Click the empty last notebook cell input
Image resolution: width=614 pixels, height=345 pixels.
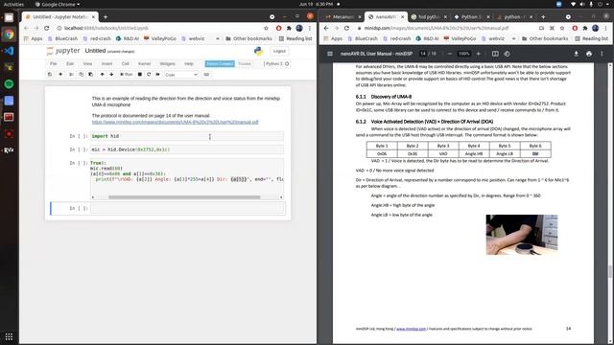click(x=188, y=208)
